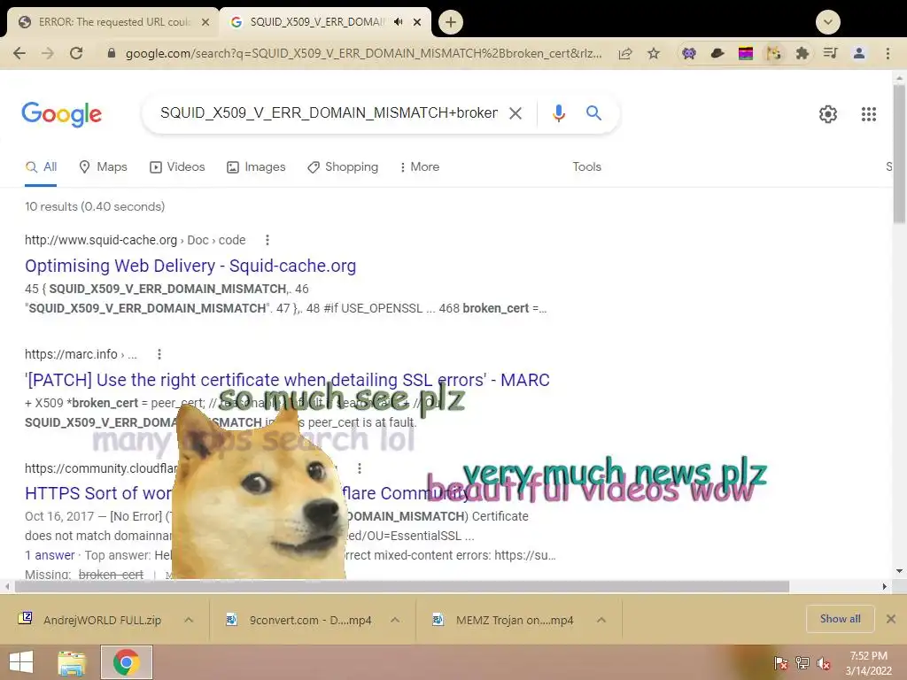Image resolution: width=907 pixels, height=680 pixels.
Task: Expand the More search categories
Action: (419, 167)
